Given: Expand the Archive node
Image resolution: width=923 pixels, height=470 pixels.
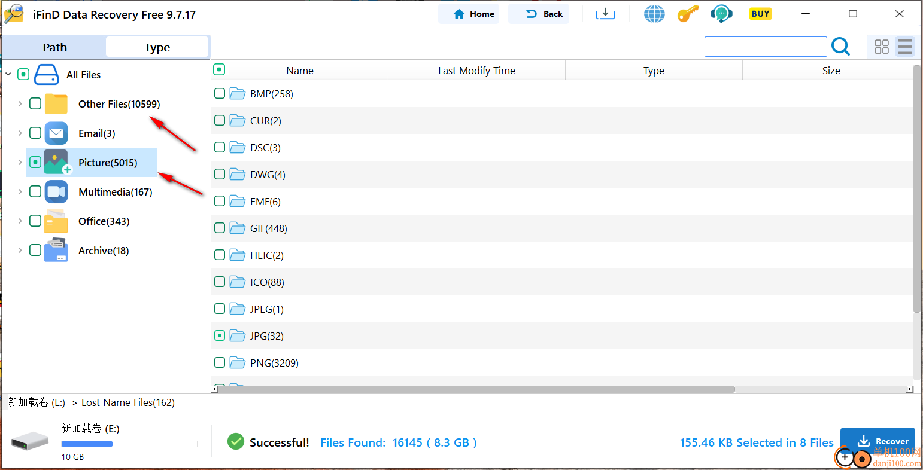Looking at the screenshot, I should point(20,250).
